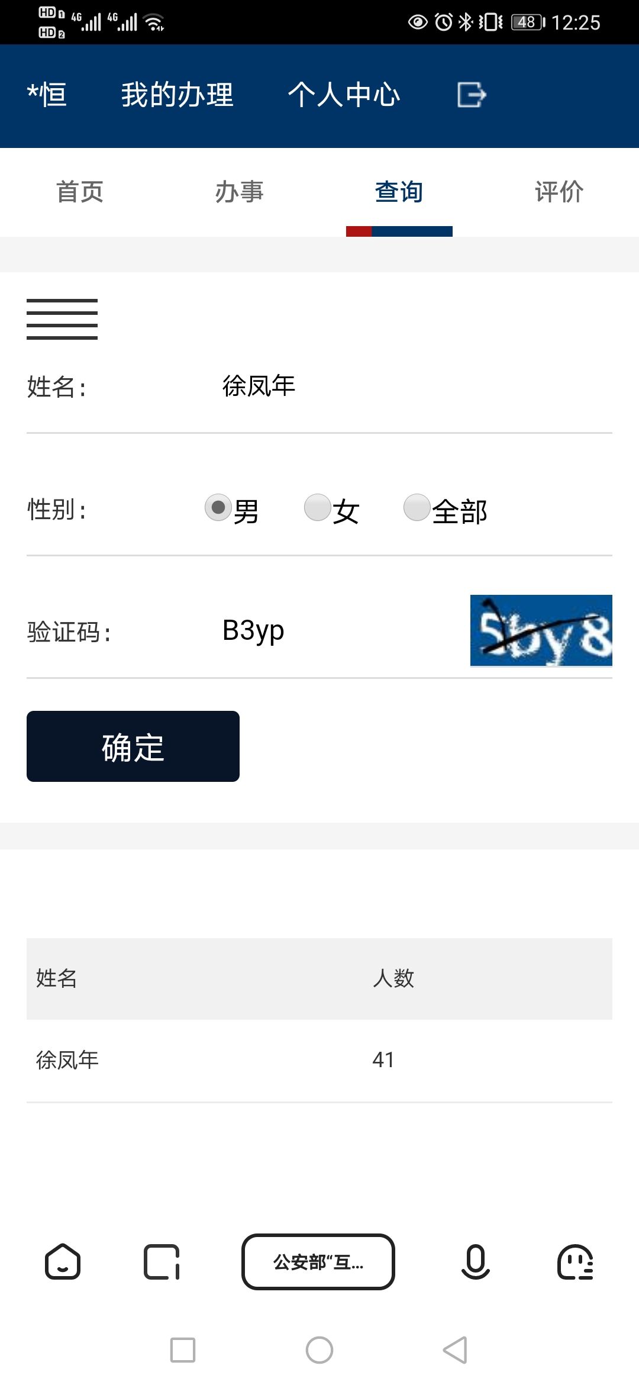
Task: Open the 评价 tab
Action: 559,192
